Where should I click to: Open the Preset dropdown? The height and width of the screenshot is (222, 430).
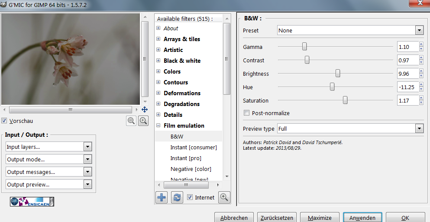350,30
